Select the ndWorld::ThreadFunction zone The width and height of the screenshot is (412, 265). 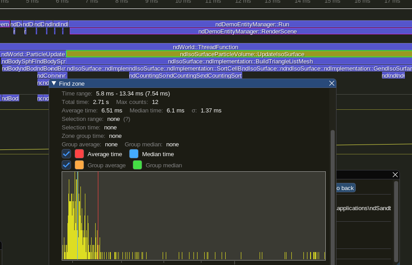pos(206,47)
